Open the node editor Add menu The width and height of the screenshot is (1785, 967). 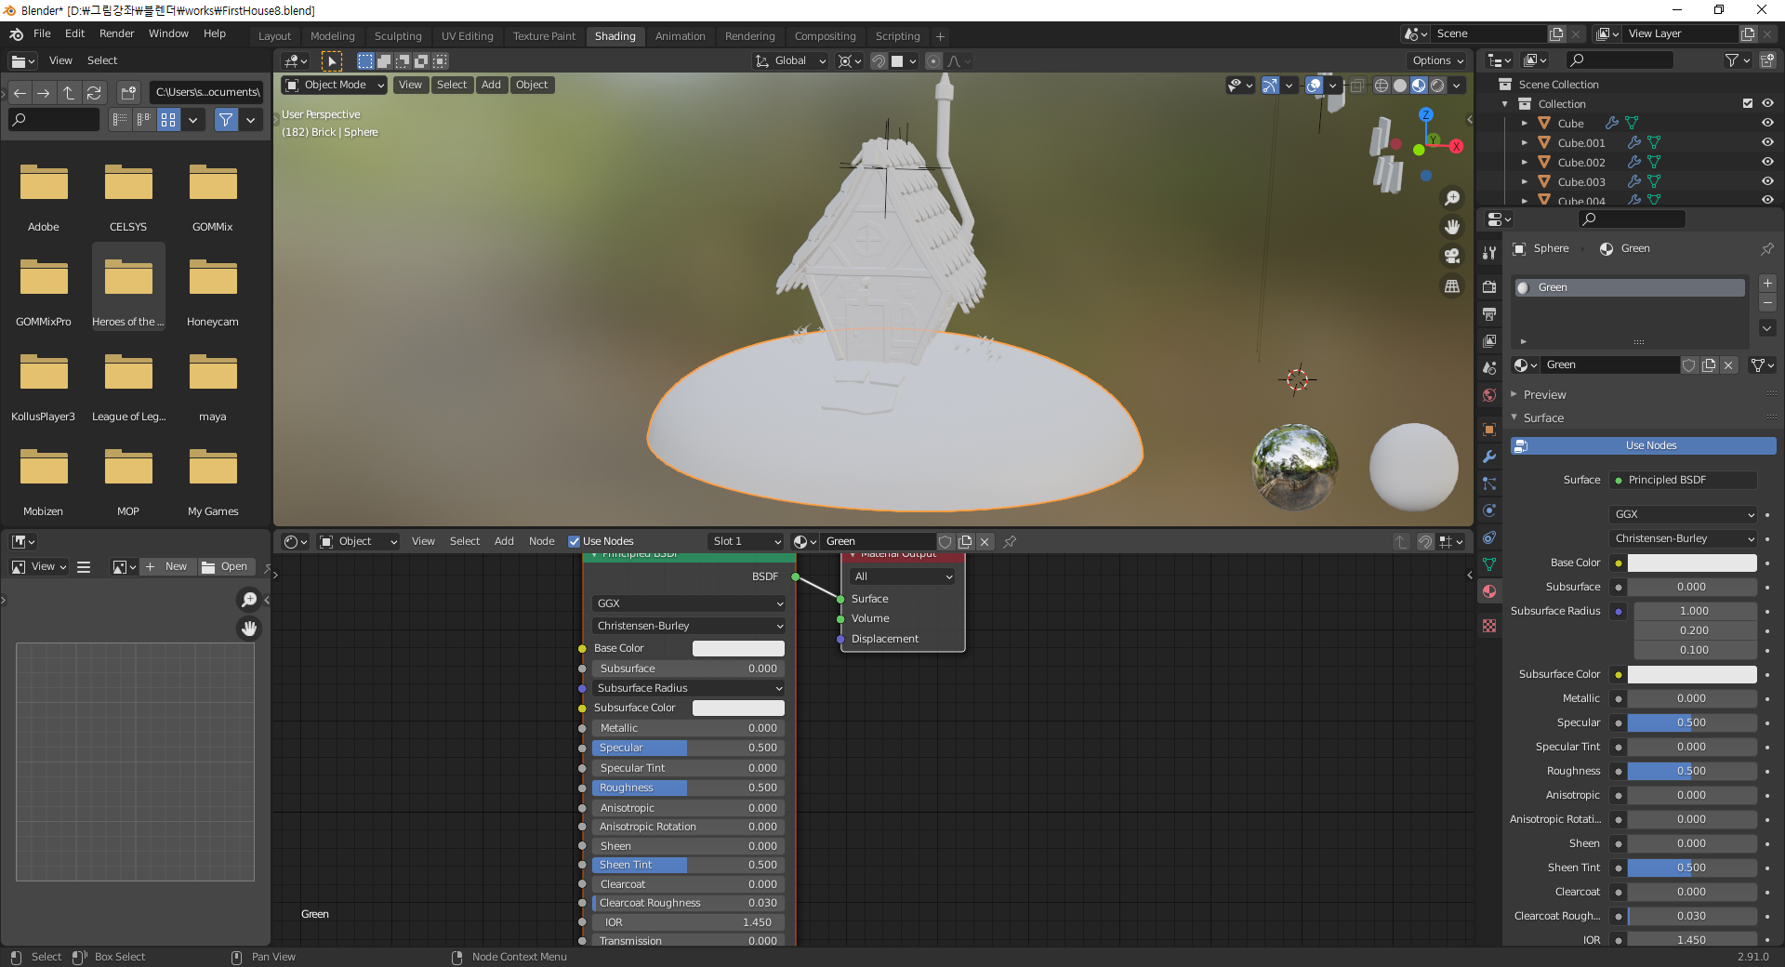pyautogui.click(x=504, y=541)
